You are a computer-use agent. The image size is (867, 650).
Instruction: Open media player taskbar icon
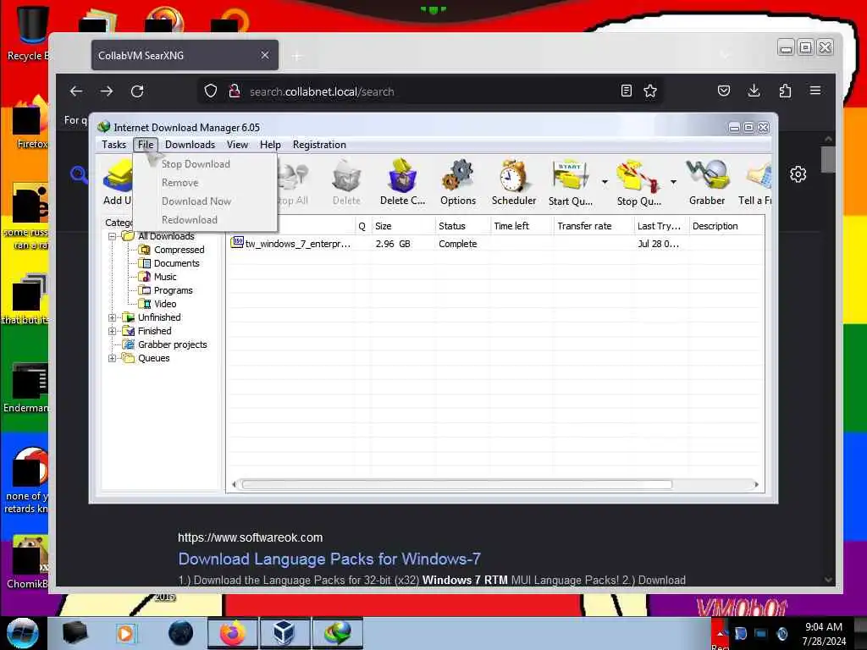pos(125,633)
